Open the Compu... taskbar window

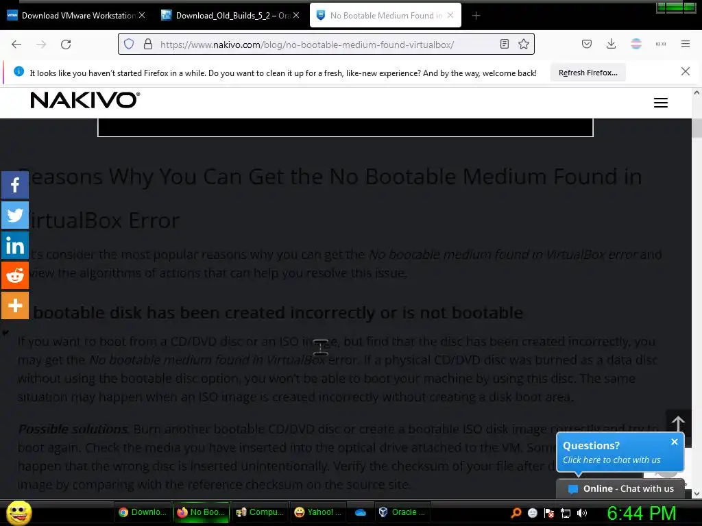[x=260, y=512]
